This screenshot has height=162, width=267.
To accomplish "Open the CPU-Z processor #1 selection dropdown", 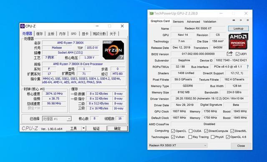I will (x=57, y=119).
